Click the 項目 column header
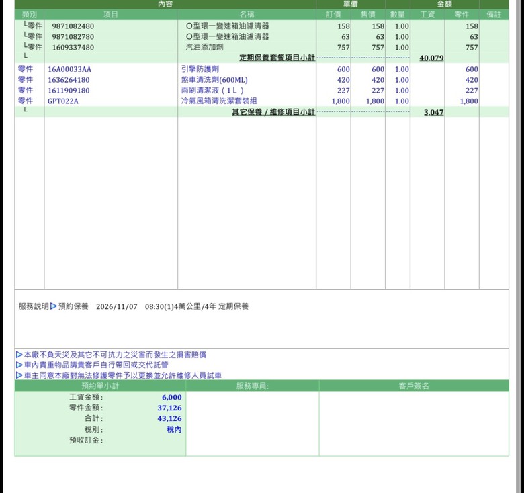This screenshot has height=493, width=524. [111, 15]
